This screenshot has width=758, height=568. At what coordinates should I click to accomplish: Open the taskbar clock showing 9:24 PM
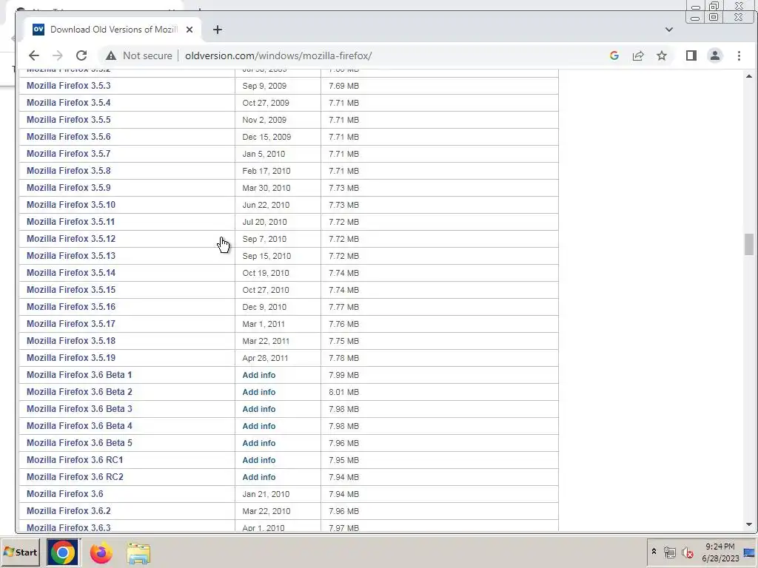click(x=720, y=552)
